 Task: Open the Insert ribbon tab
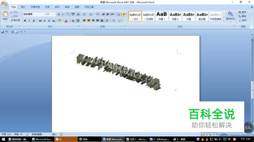click(x=23, y=7)
